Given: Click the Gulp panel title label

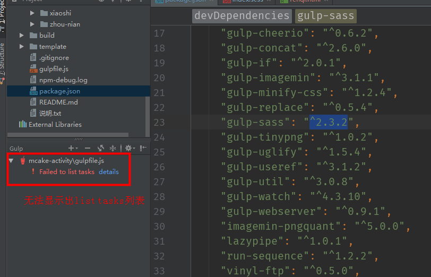Looking at the screenshot, I should coord(16,149).
